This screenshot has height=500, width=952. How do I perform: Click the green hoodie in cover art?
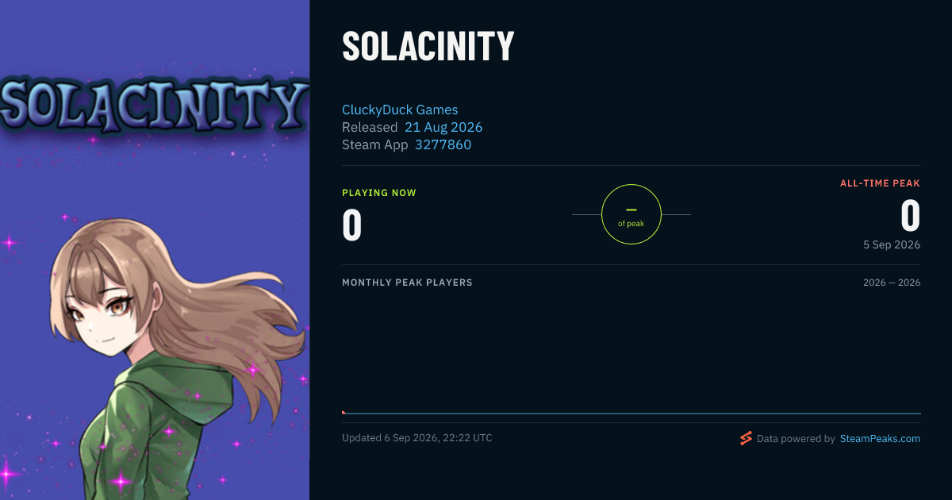(159, 429)
